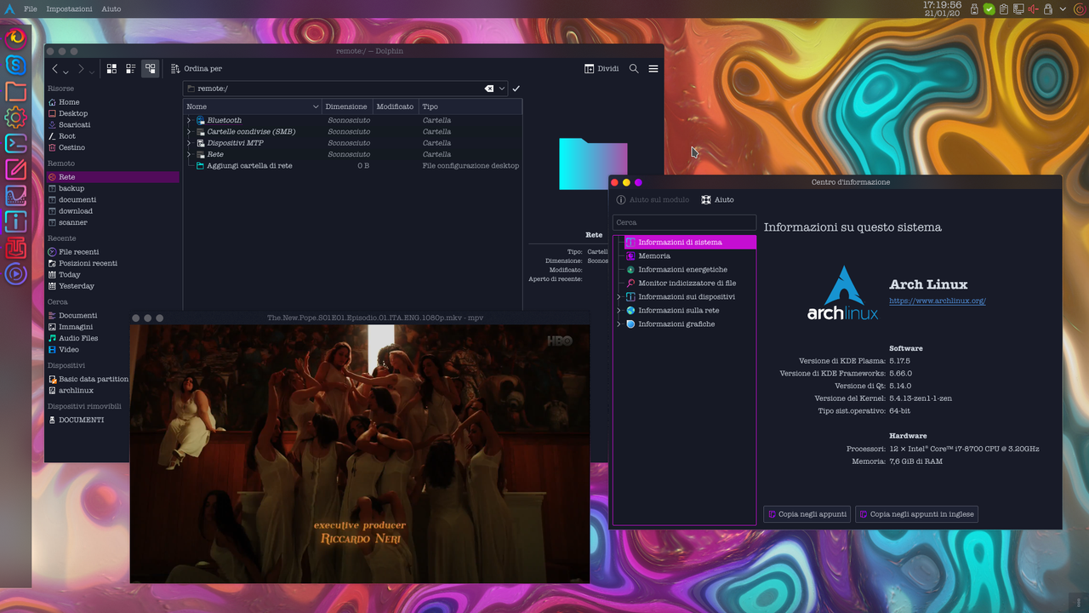The width and height of the screenshot is (1089, 613).
Task: Open Home in Dolphin places
Action: pos(112,102)
